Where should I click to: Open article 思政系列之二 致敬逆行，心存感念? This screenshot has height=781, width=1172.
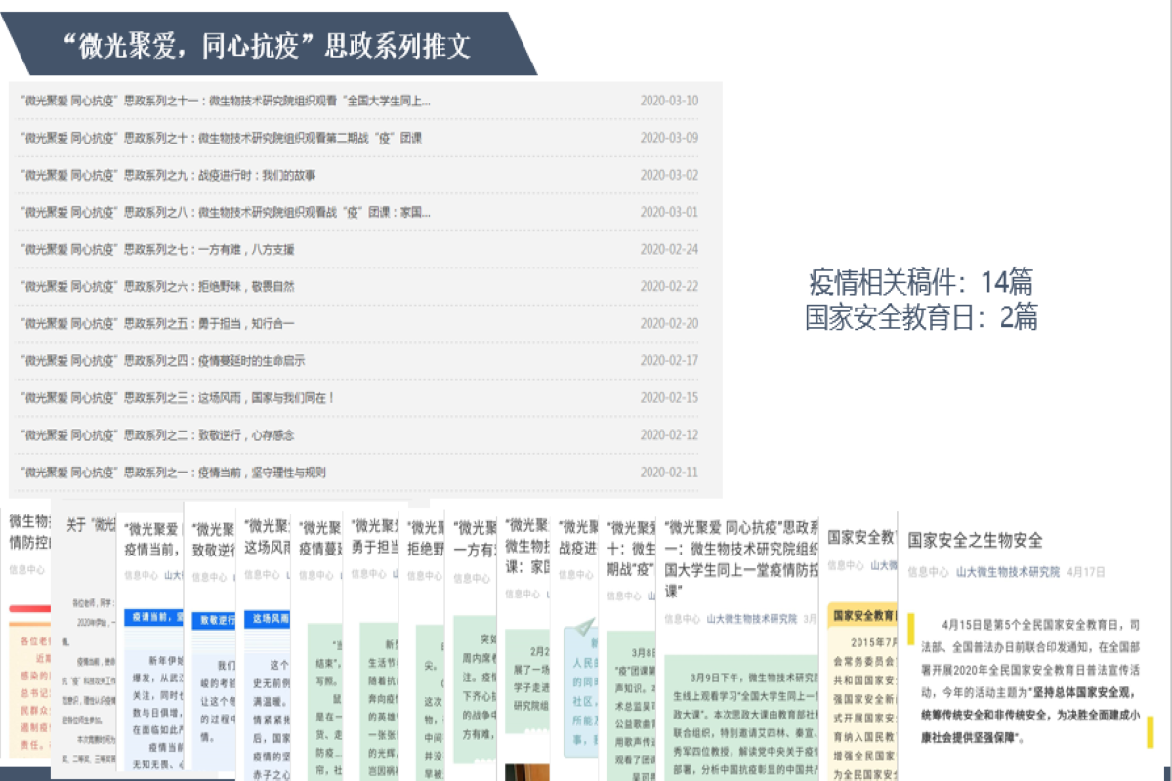click(157, 434)
